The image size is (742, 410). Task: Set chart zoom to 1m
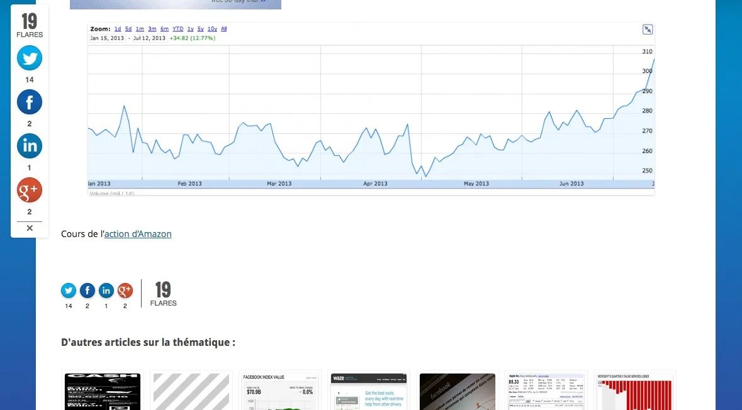pos(140,29)
